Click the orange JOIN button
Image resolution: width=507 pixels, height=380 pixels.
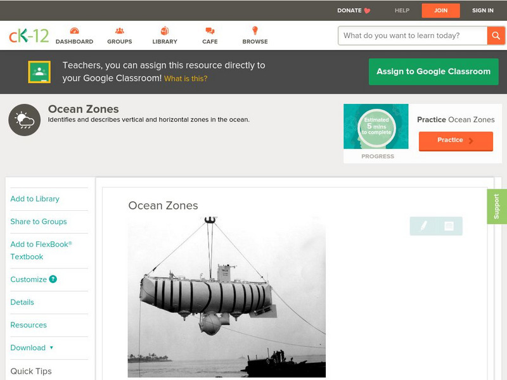[440, 11]
